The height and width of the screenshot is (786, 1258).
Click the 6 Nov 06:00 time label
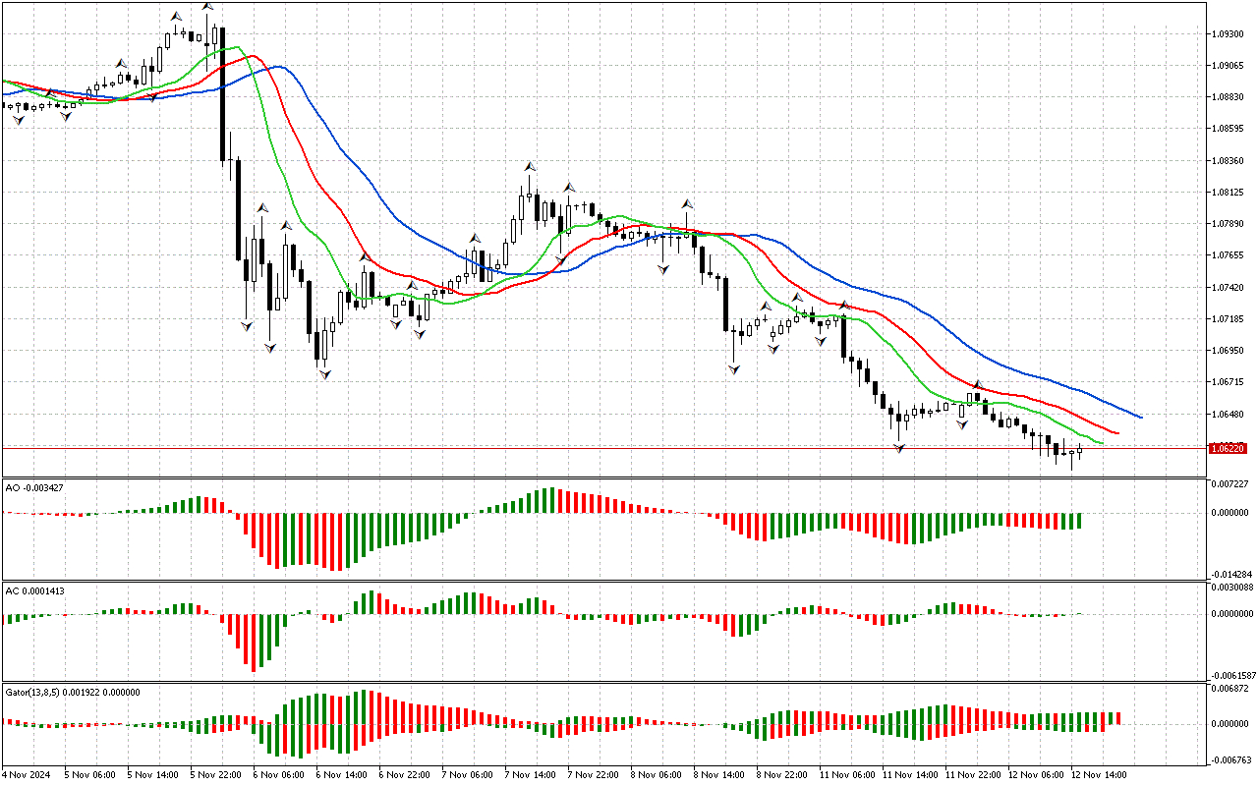pyautogui.click(x=279, y=775)
